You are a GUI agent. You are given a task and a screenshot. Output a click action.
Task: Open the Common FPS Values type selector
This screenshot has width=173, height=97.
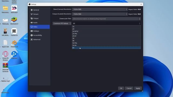tap(62, 23)
